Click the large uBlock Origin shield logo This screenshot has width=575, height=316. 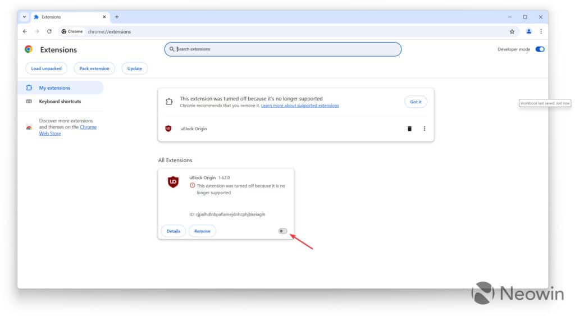coord(173,182)
